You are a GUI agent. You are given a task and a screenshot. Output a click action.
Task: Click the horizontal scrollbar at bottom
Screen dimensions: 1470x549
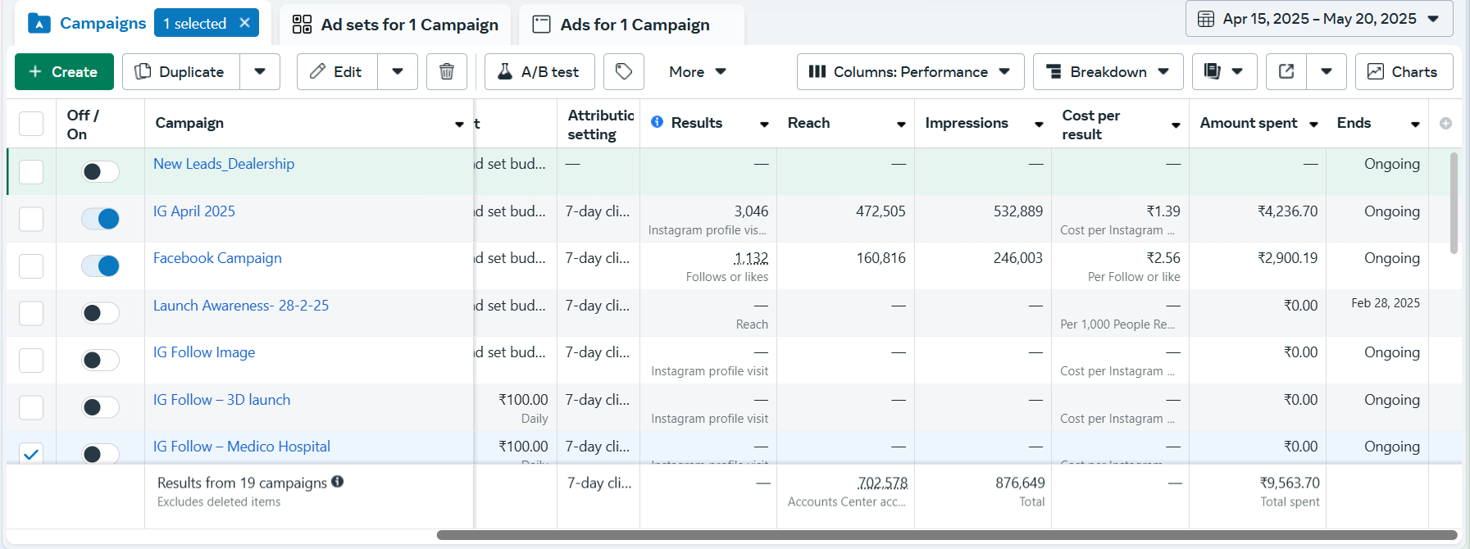(947, 535)
